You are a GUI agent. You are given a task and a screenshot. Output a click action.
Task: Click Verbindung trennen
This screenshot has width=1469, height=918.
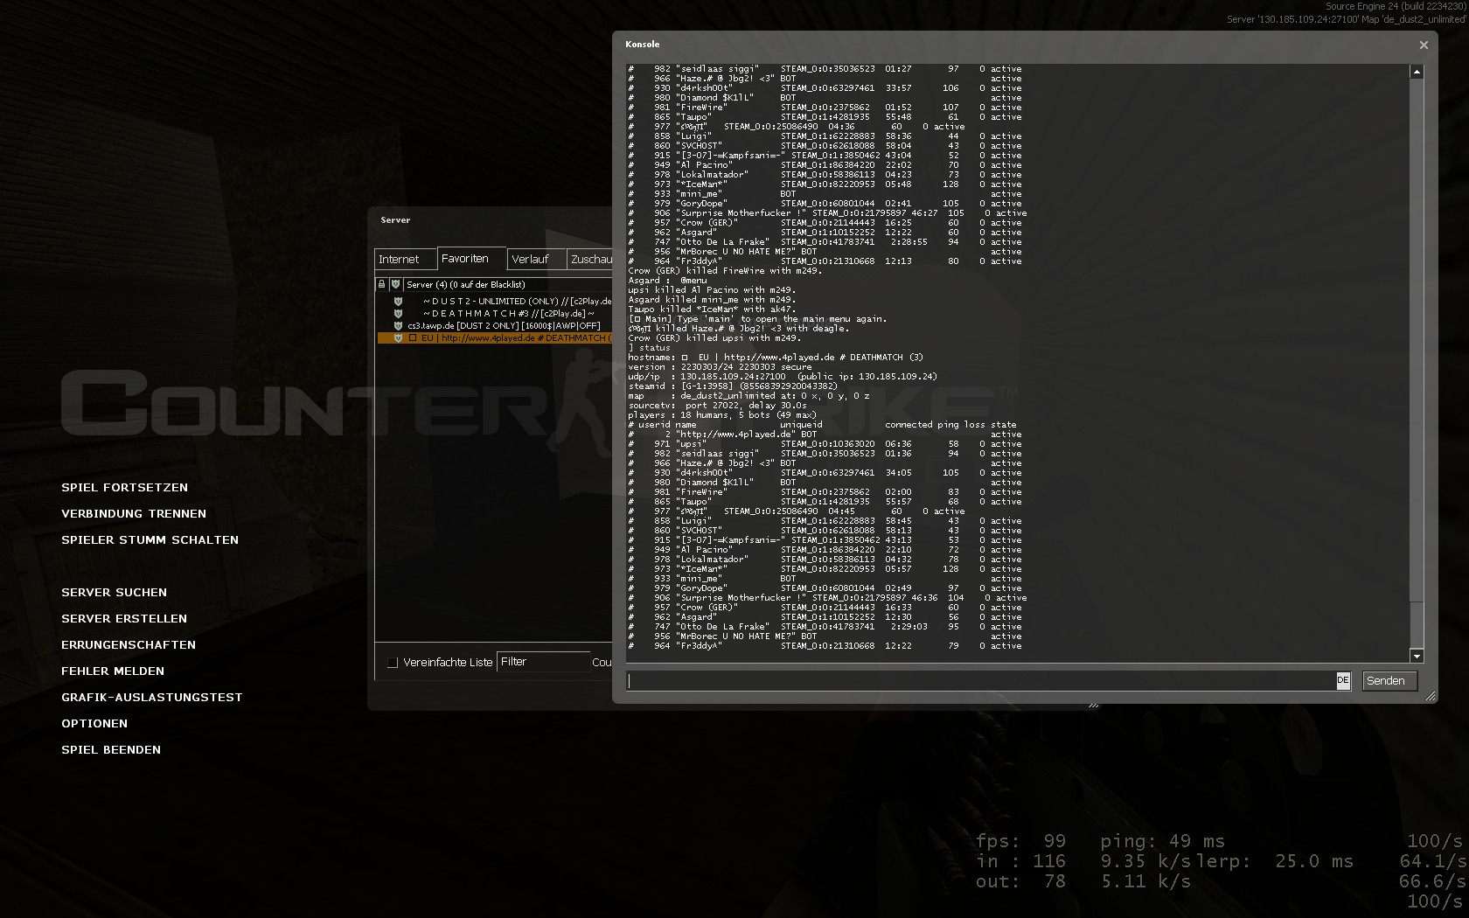click(134, 514)
